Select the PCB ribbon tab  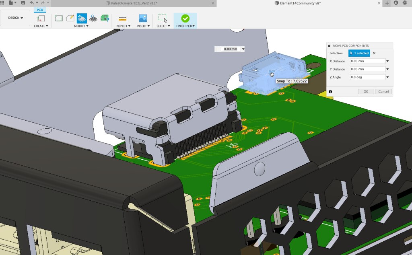tap(40, 10)
